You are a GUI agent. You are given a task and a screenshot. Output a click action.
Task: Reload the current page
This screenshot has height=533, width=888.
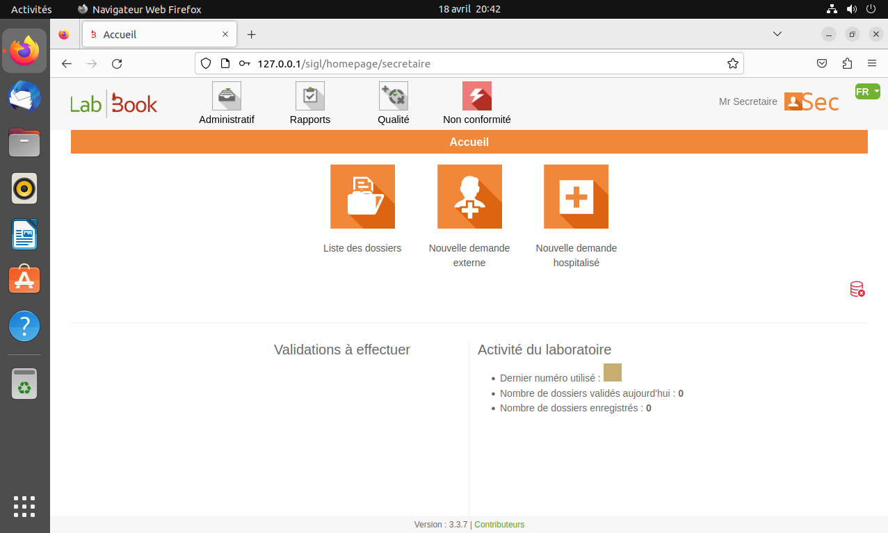(117, 63)
